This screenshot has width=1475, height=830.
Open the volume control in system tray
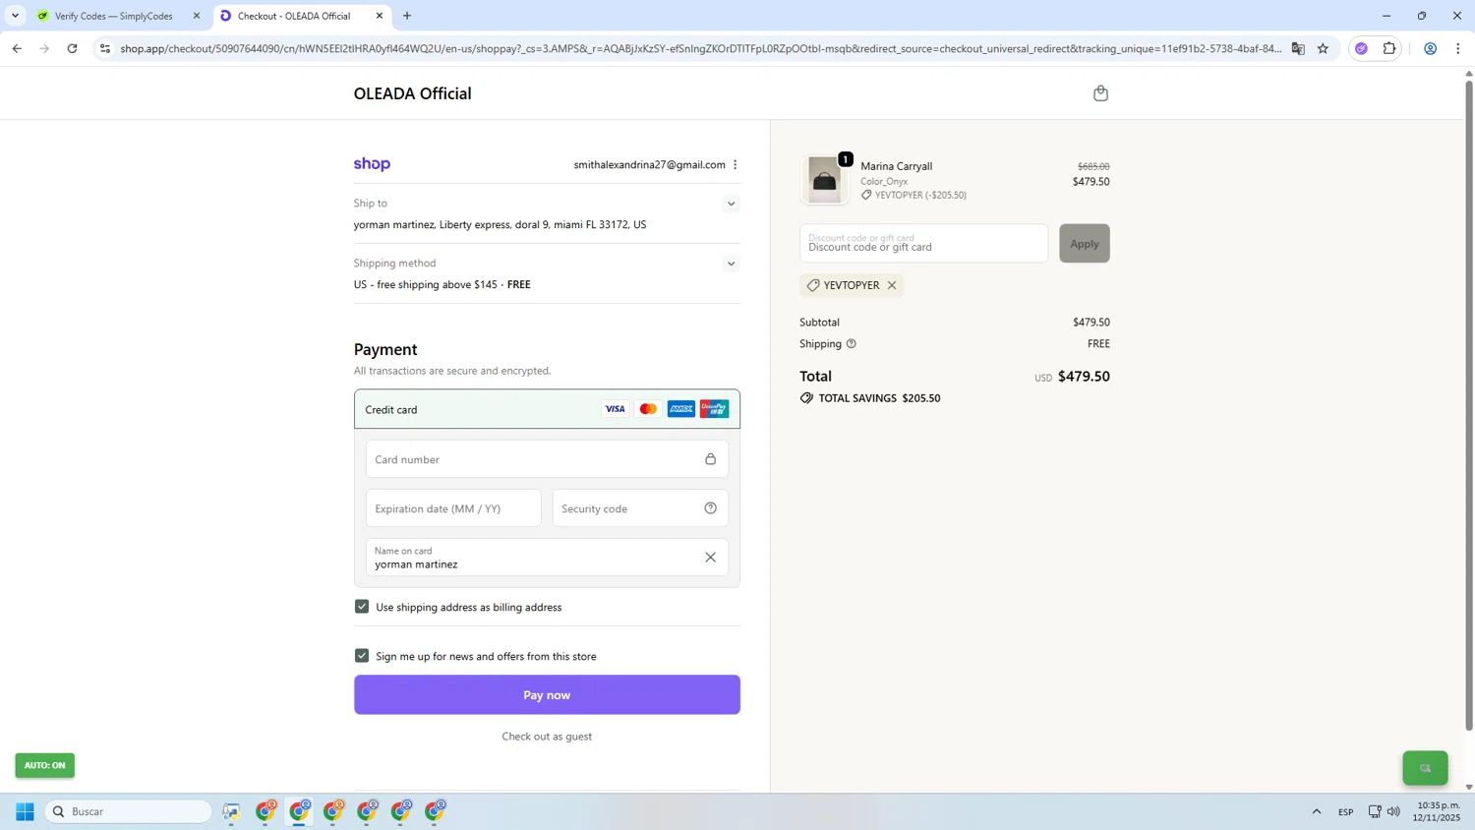(1393, 811)
